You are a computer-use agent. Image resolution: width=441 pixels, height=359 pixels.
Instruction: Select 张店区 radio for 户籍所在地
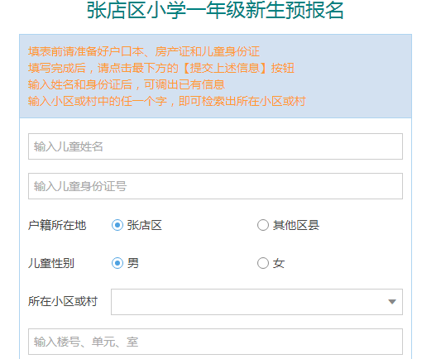point(117,225)
